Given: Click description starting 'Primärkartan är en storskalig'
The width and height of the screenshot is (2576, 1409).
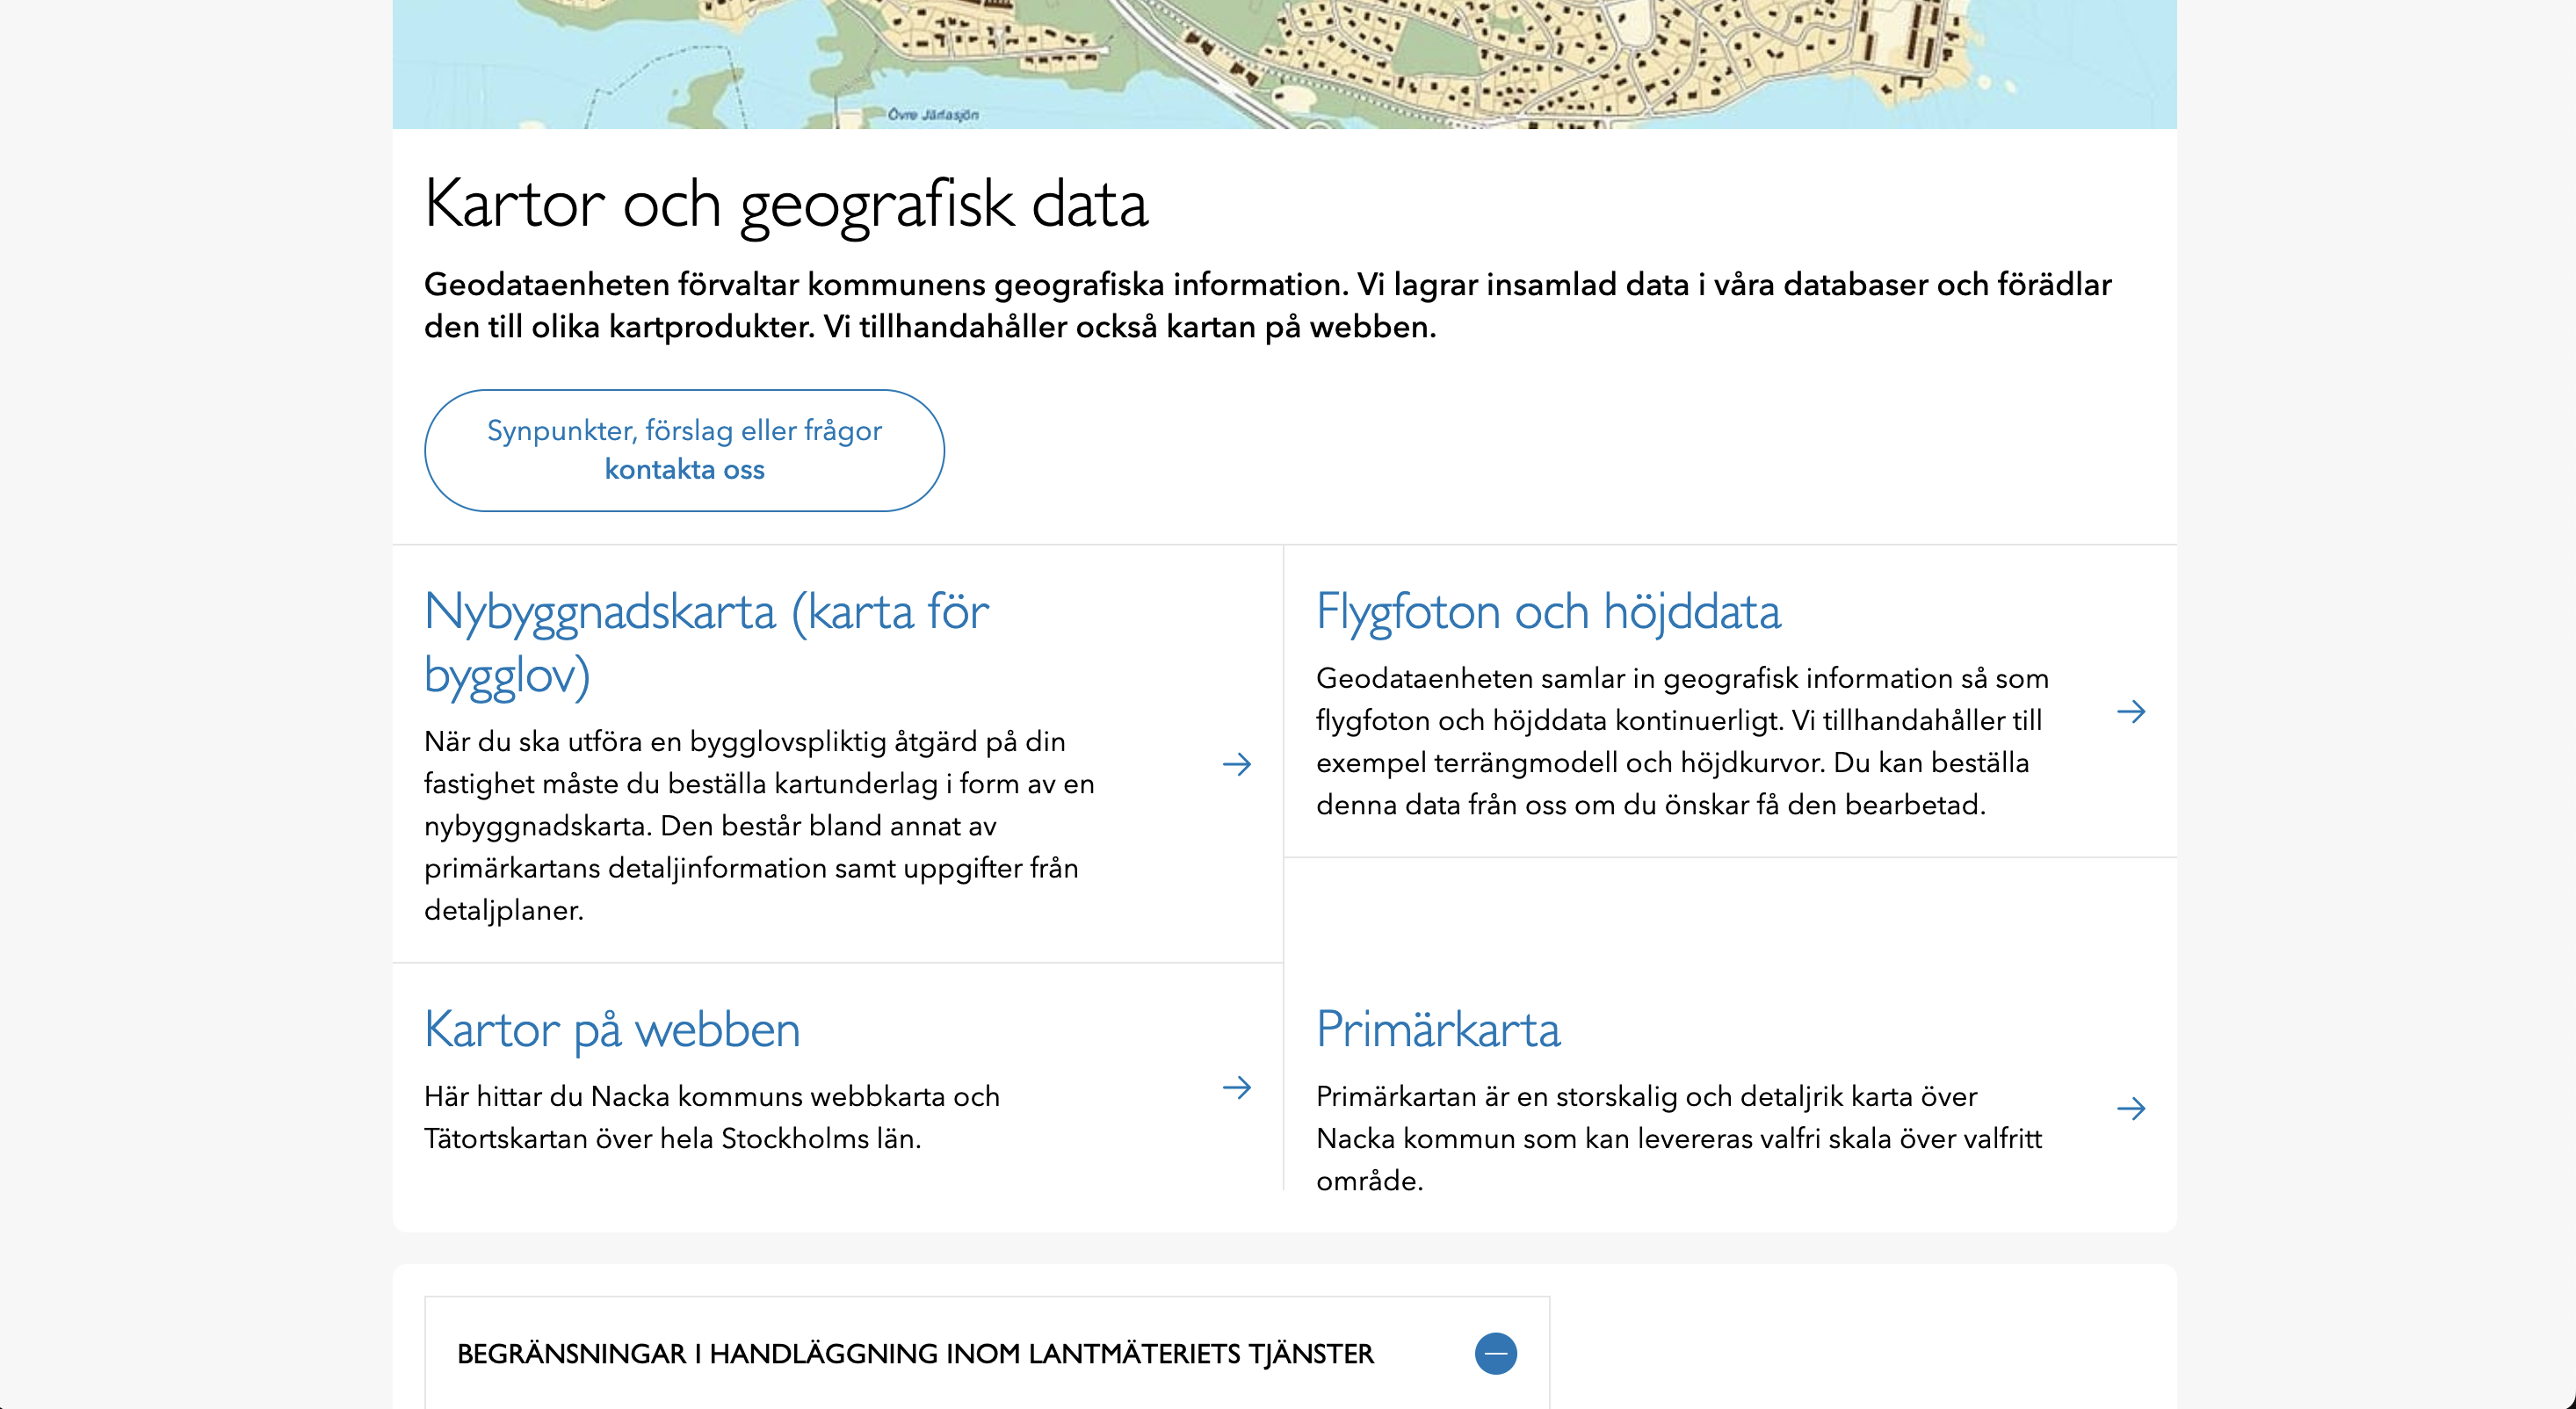Looking at the screenshot, I should tap(1678, 1138).
